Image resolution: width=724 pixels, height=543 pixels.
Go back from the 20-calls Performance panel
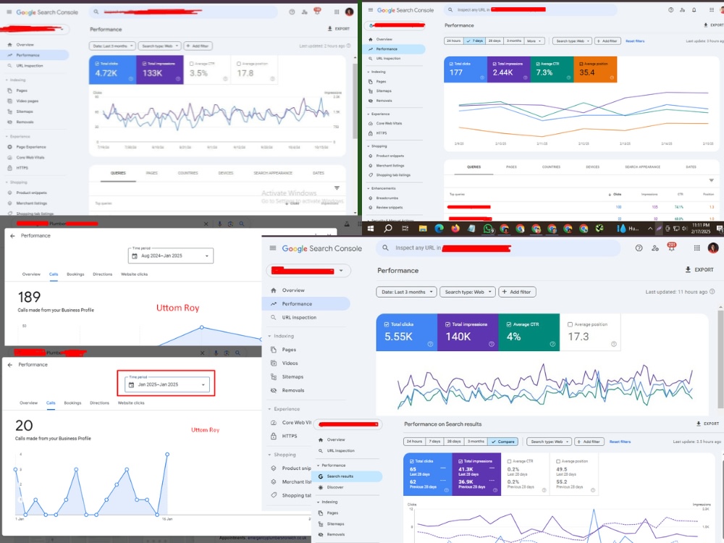pos(10,365)
